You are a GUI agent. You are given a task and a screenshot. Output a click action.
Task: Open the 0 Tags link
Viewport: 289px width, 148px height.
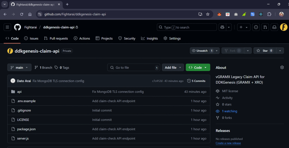pyautogui.click(x=62, y=68)
